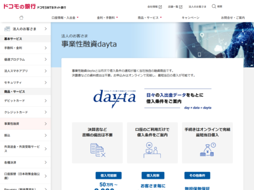
Task: Expand 手数料・金利 chevron in sidebar
Action: click(x=46, y=48)
